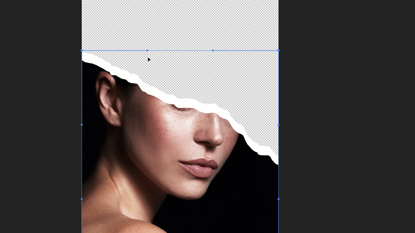Select the top-edge handle right of center

point(213,50)
